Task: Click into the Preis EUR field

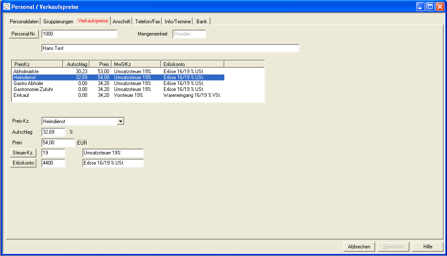Action: click(x=58, y=143)
